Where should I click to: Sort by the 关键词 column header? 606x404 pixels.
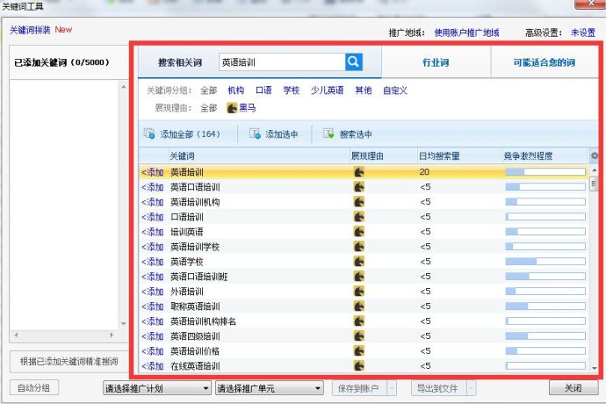pyautogui.click(x=259, y=155)
